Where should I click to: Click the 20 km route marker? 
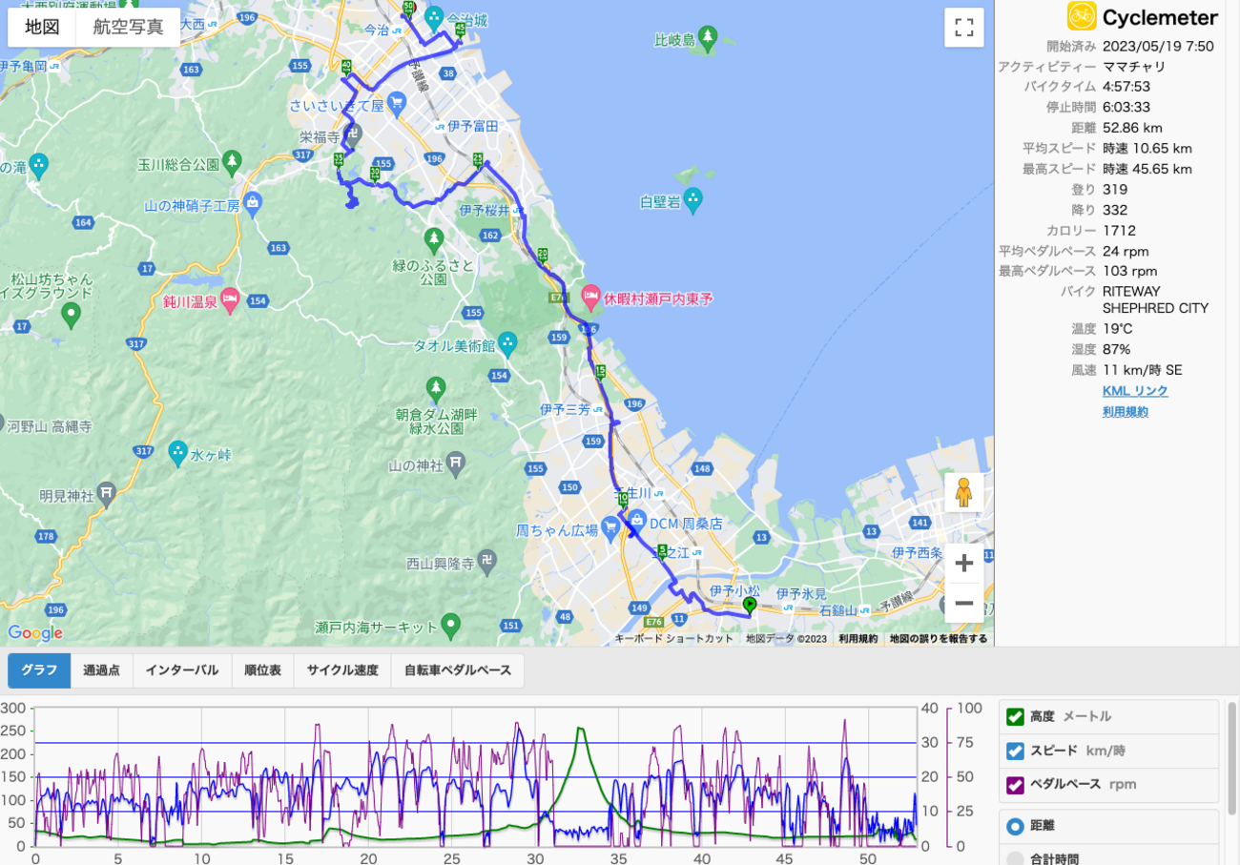click(x=542, y=255)
